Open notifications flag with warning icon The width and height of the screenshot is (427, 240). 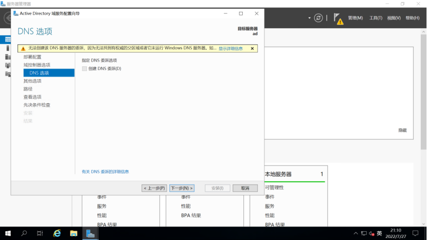click(338, 19)
